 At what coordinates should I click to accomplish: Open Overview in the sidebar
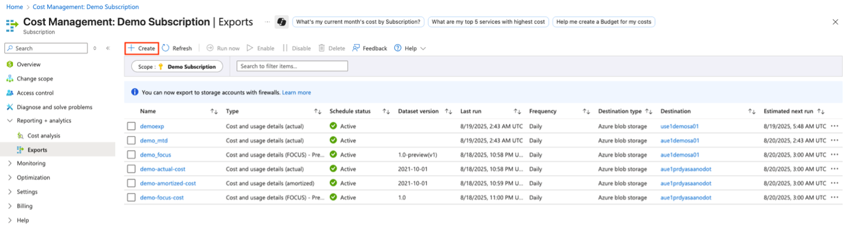click(29, 64)
